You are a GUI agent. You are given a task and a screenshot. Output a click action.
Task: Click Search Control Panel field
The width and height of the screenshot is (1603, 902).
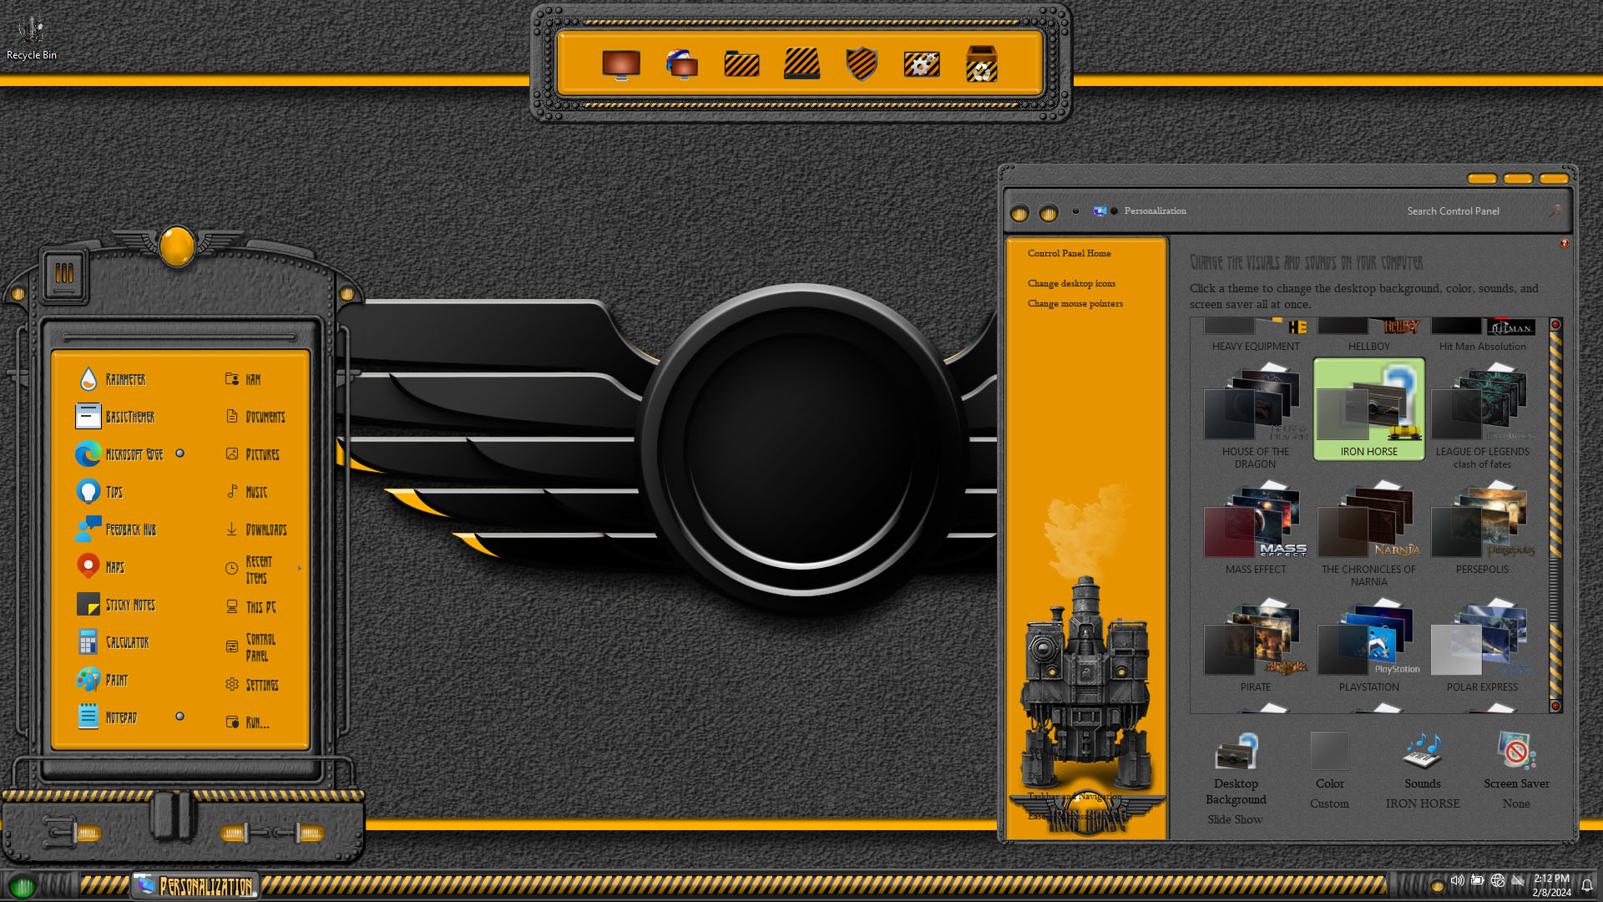pos(1453,211)
